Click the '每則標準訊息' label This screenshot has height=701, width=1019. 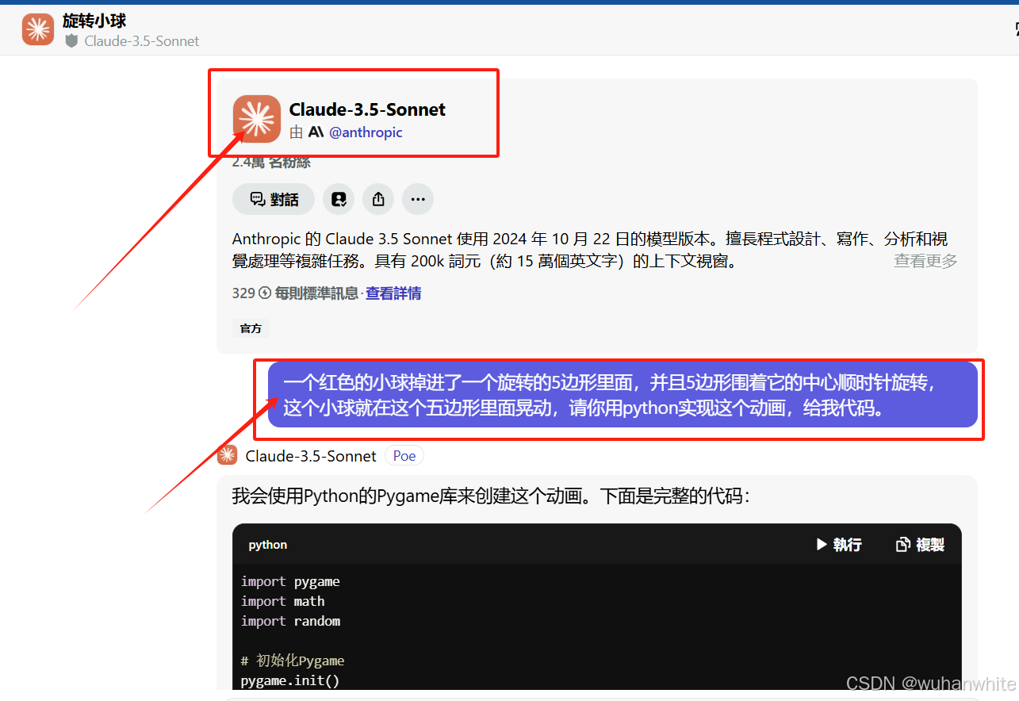click(316, 293)
